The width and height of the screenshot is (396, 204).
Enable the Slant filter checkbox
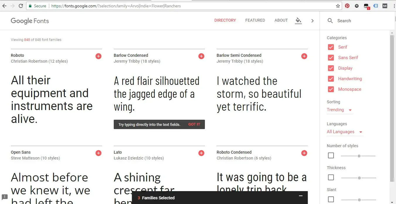coord(331,199)
